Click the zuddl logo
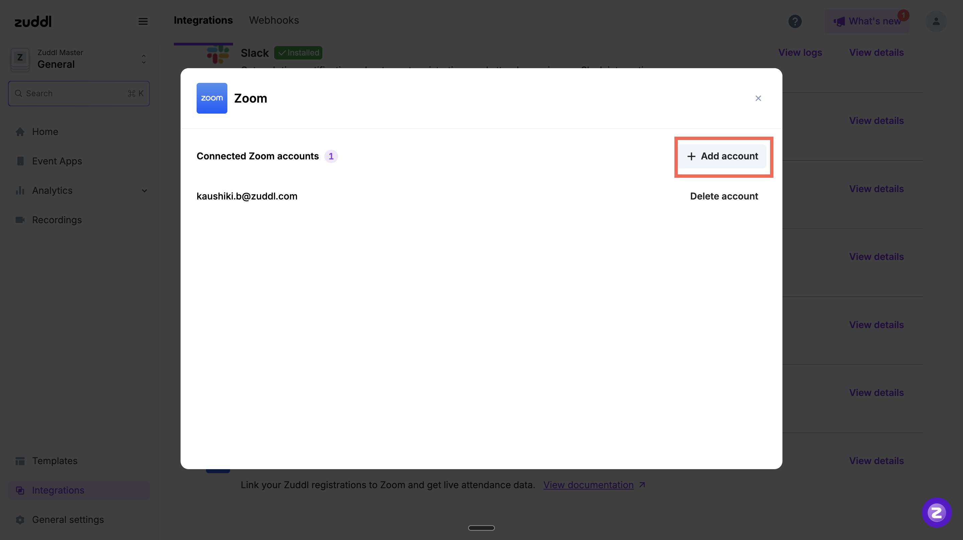The width and height of the screenshot is (963, 540). pos(33,22)
